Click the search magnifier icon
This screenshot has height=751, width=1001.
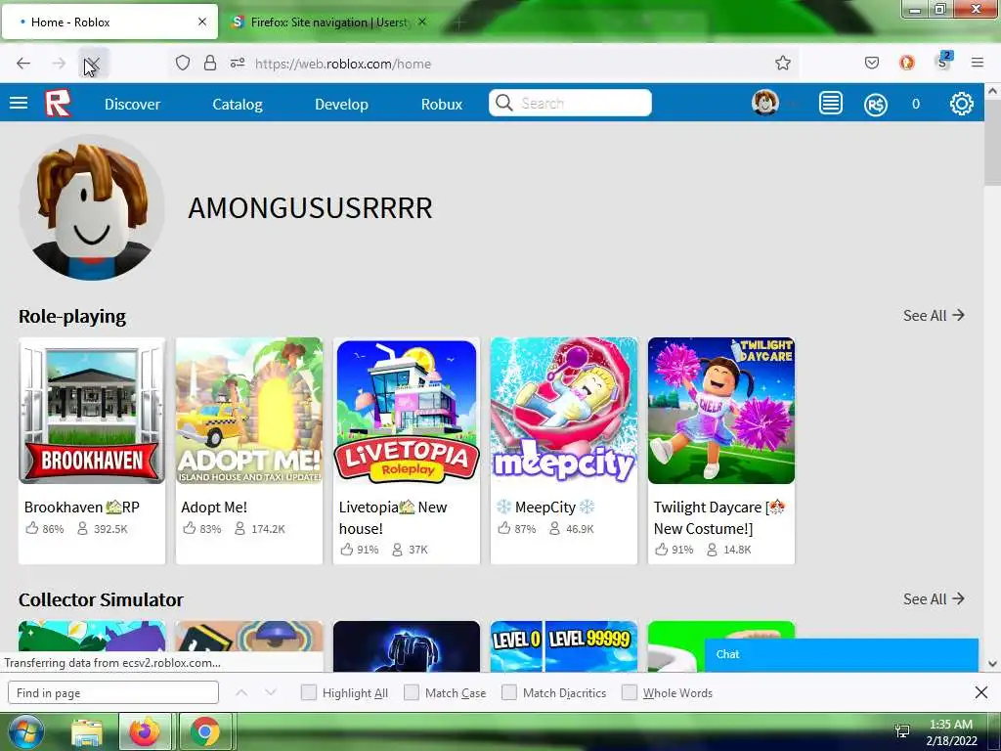coord(503,103)
